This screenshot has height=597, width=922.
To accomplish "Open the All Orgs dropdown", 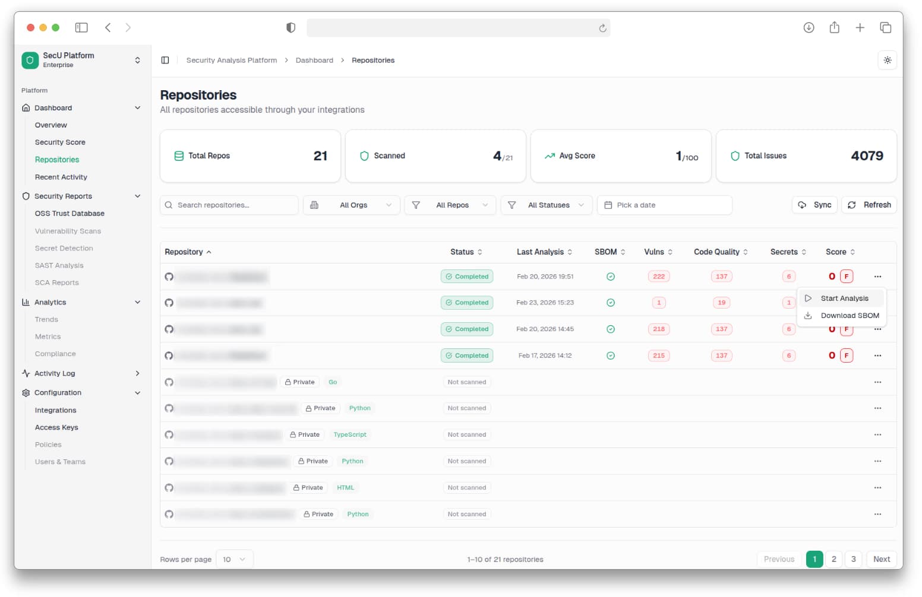I will 351,205.
